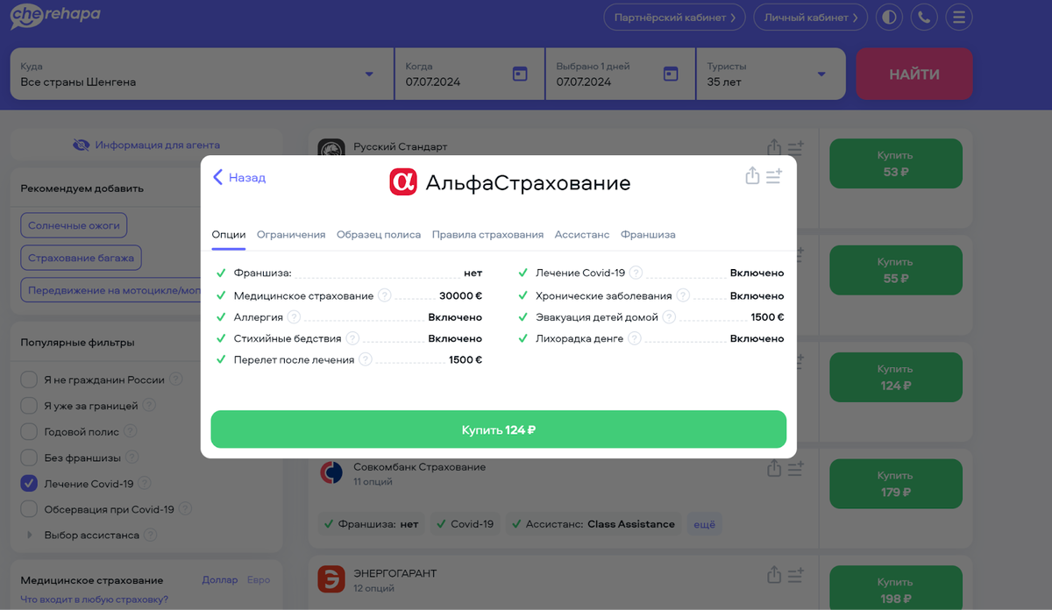Click add-to-compare icon in АльфаСтрахование dialog
This screenshot has width=1052, height=610.
point(774,177)
